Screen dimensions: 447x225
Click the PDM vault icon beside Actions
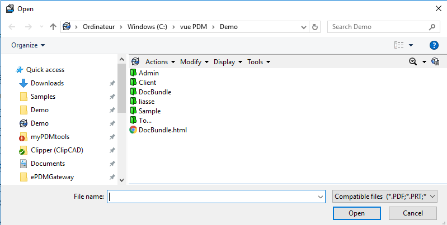[x=135, y=62]
